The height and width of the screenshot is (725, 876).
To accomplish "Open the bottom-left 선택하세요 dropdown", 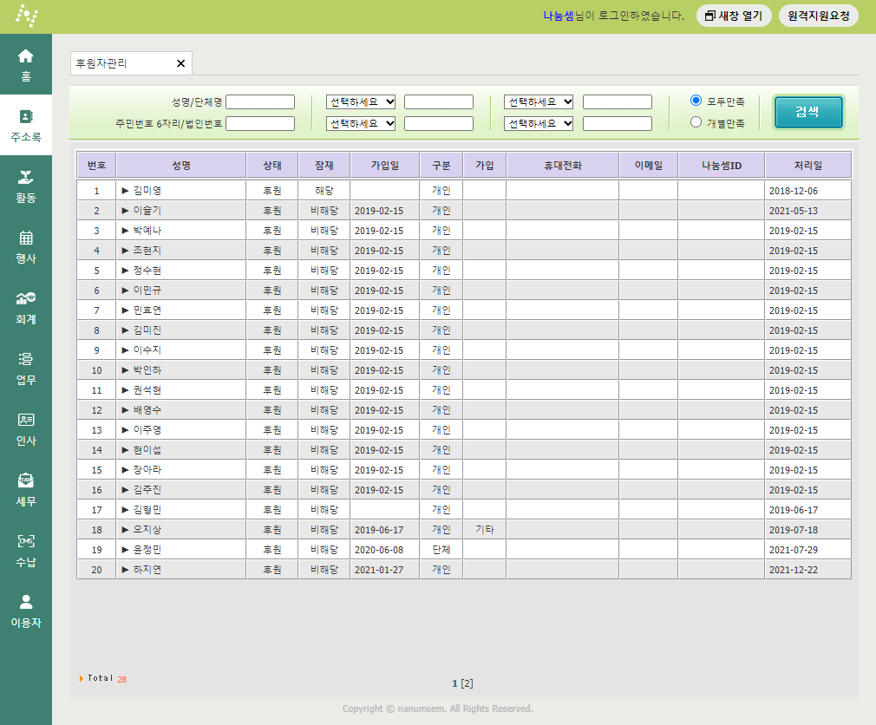I will pyautogui.click(x=361, y=123).
